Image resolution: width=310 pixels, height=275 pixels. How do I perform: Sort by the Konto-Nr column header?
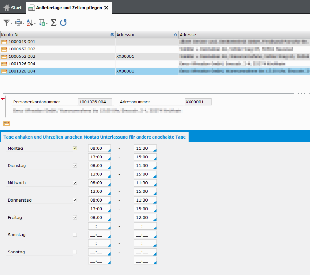(x=56, y=34)
